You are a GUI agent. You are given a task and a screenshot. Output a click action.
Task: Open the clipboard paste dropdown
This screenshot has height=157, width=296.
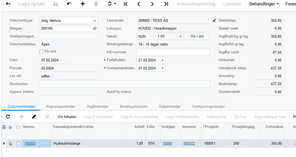click(112, 4)
